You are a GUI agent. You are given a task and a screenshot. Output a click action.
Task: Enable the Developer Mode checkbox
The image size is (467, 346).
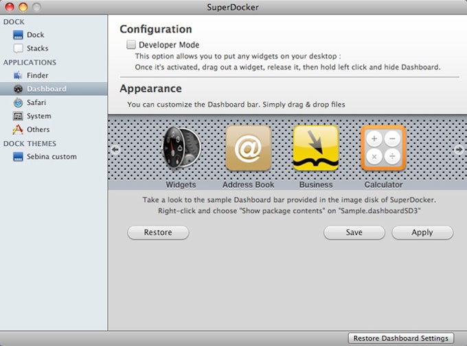131,45
